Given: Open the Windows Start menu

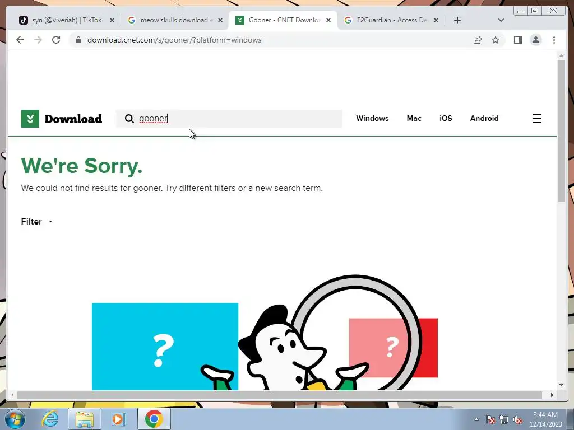Looking at the screenshot, I should (15, 419).
